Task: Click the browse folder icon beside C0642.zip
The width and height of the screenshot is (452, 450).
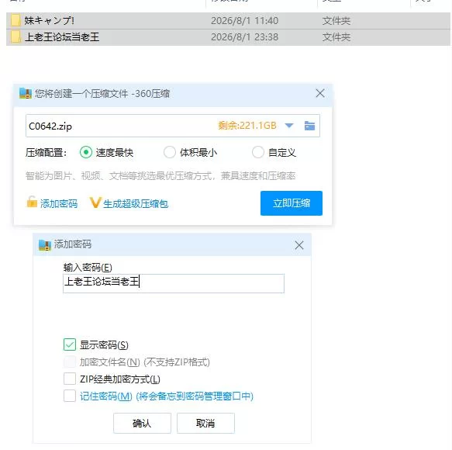Action: pos(309,126)
